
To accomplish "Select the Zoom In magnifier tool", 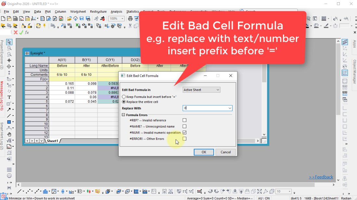I will tap(9, 48).
